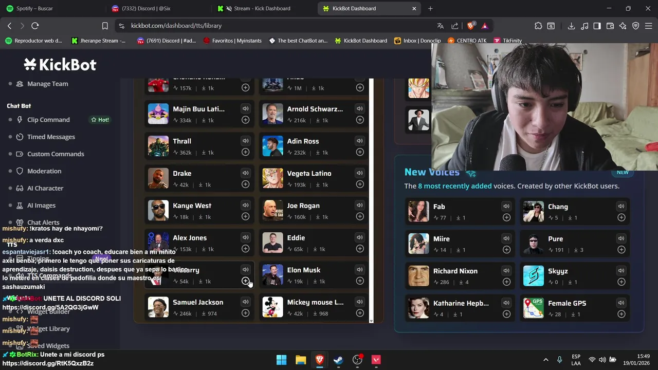Add the Majin Buu Latino voice

point(245,120)
